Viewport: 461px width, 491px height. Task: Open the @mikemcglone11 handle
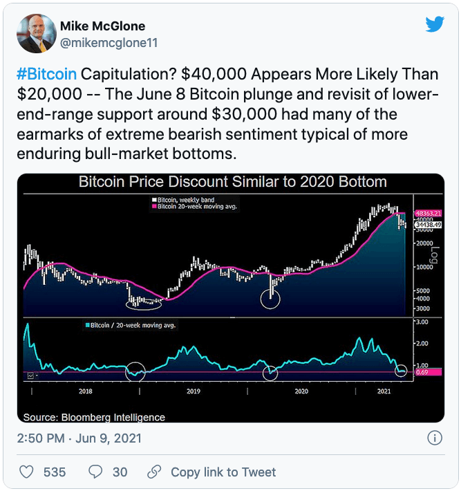point(109,43)
